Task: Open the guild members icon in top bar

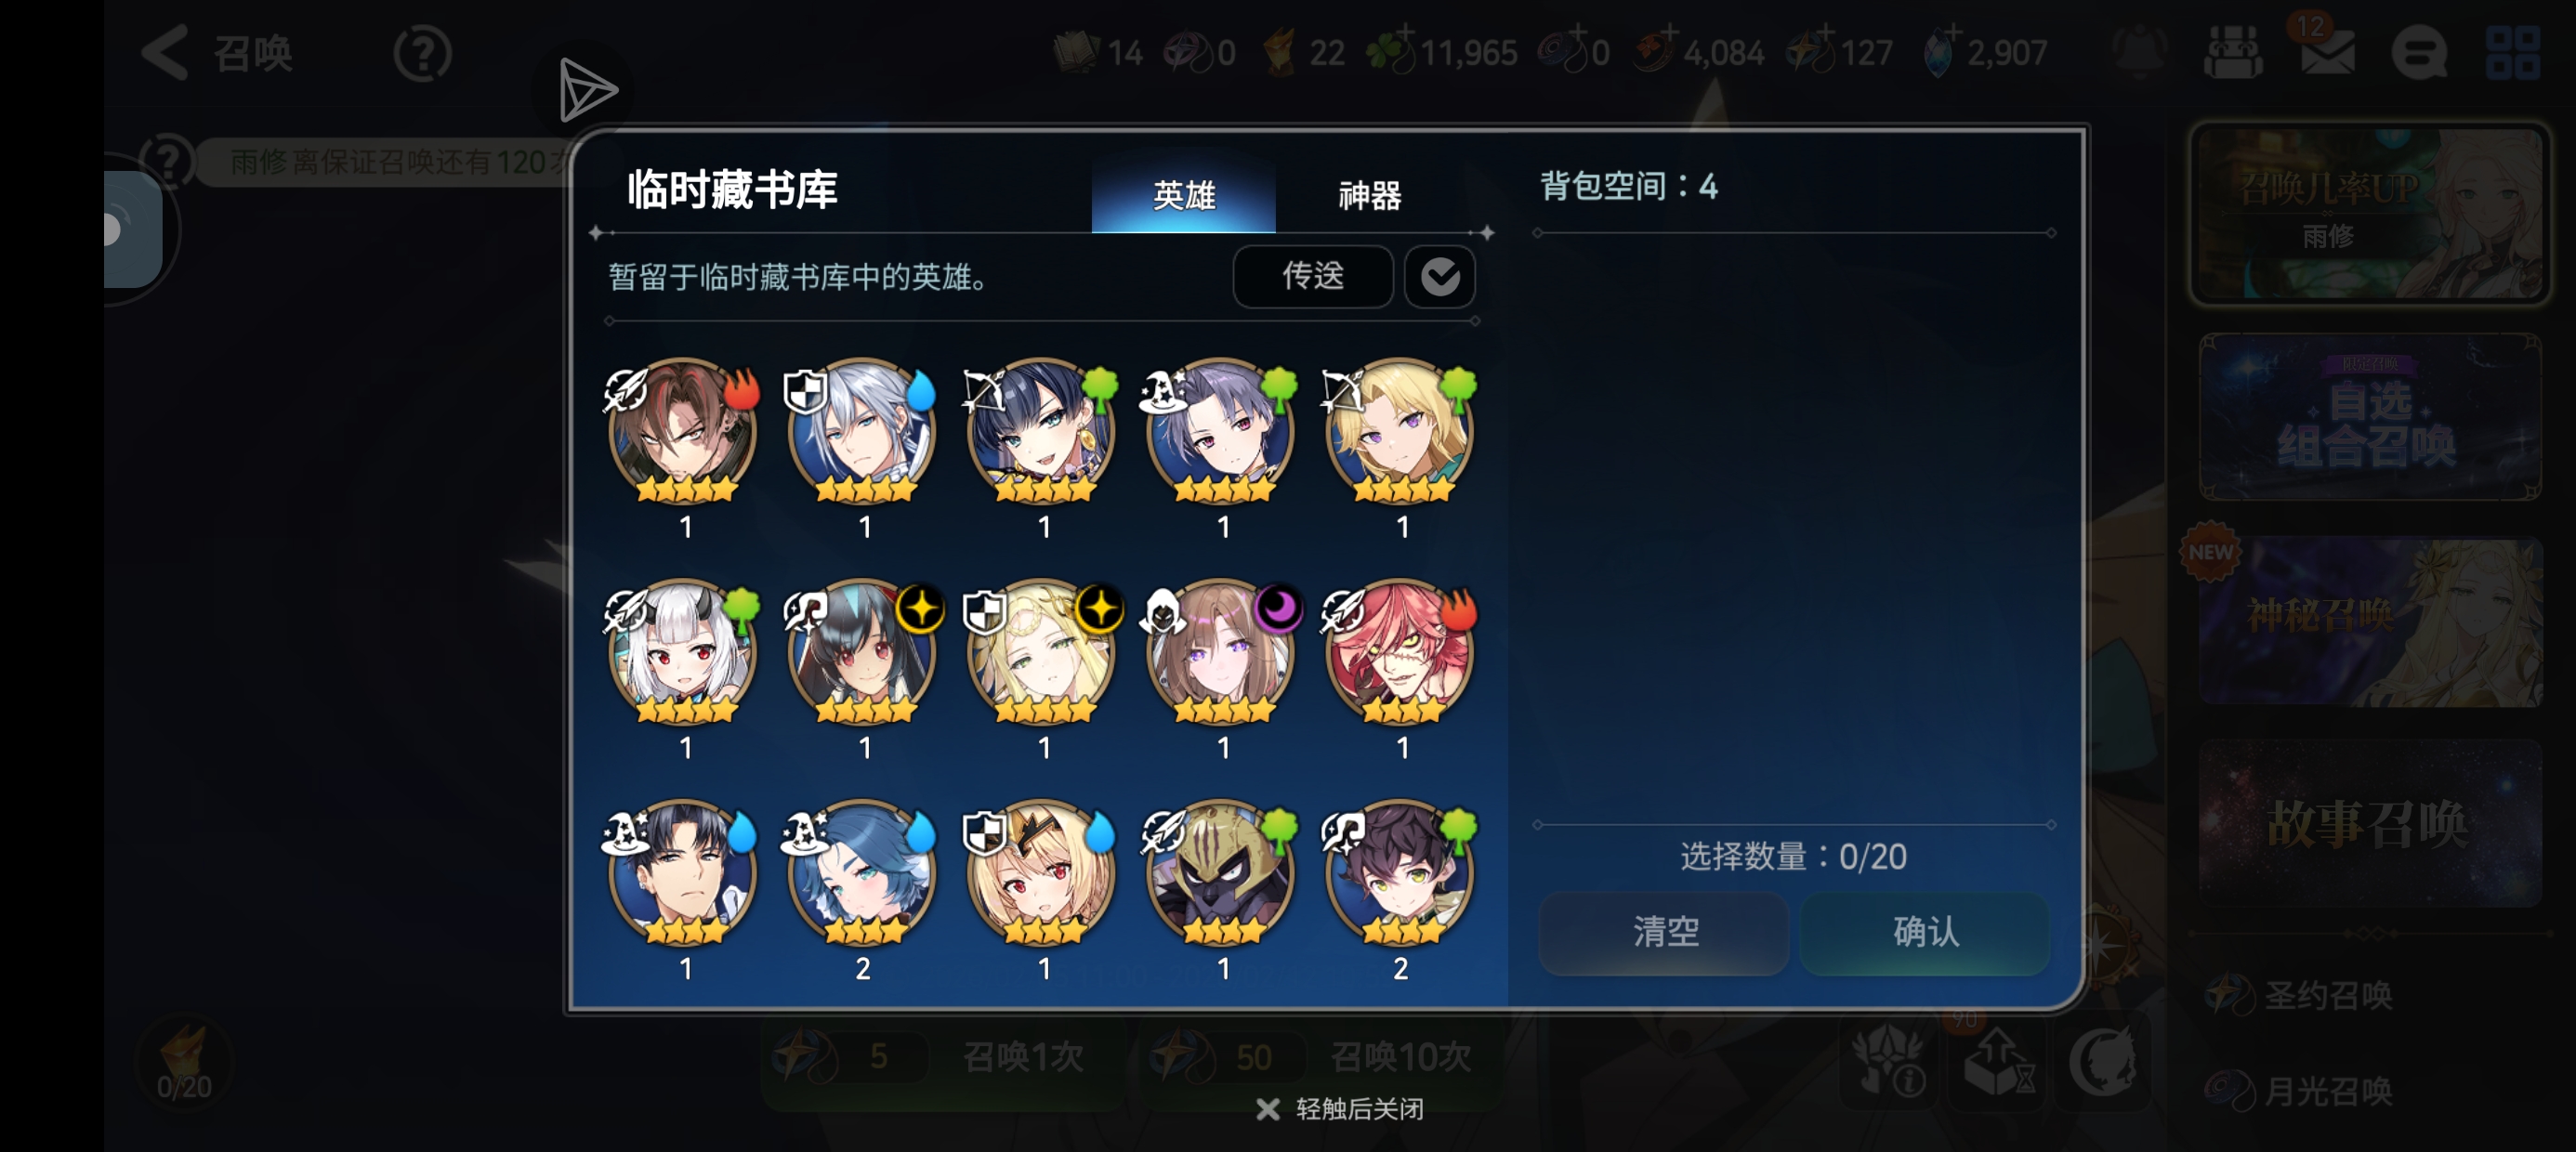Action: [2232, 52]
